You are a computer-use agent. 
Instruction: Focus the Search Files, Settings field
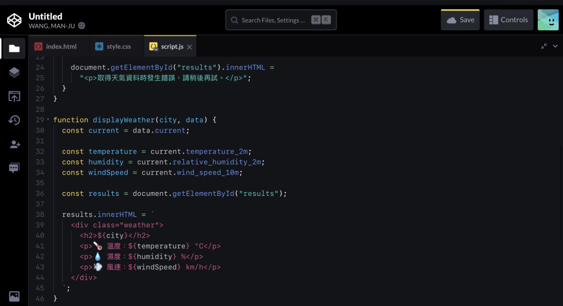click(x=281, y=20)
